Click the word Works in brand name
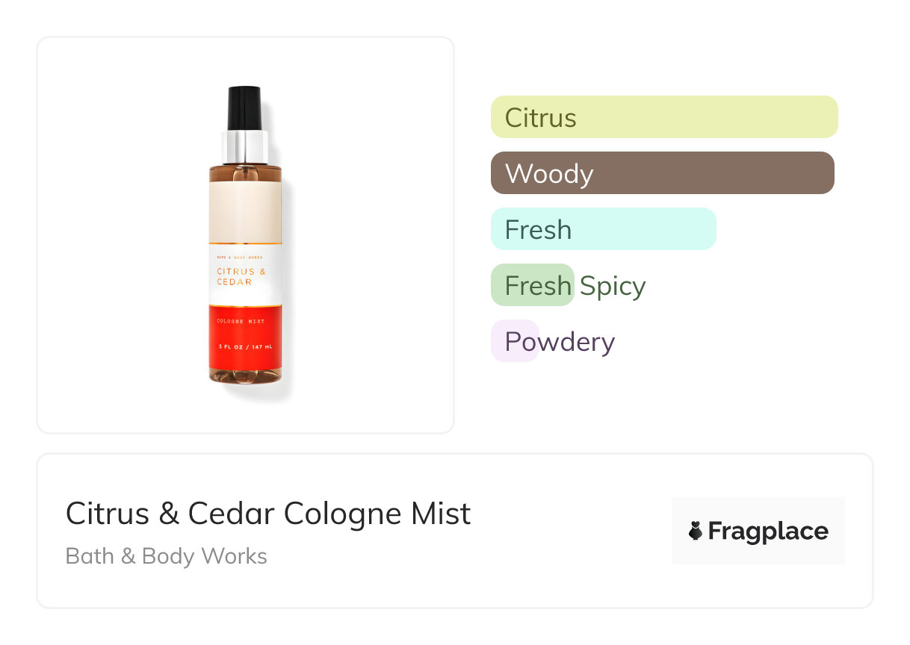The image size is (910, 645). coord(232,556)
